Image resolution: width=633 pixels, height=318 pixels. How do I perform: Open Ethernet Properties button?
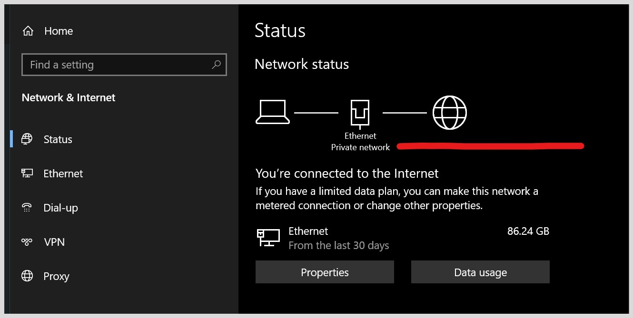pos(325,272)
